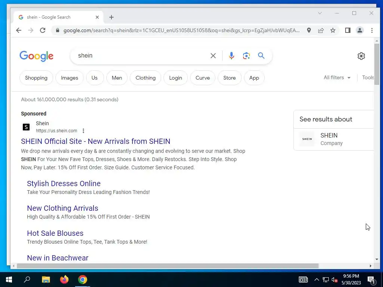The height and width of the screenshot is (287, 383).
Task: Select the Login filter chip
Action: coord(175,78)
